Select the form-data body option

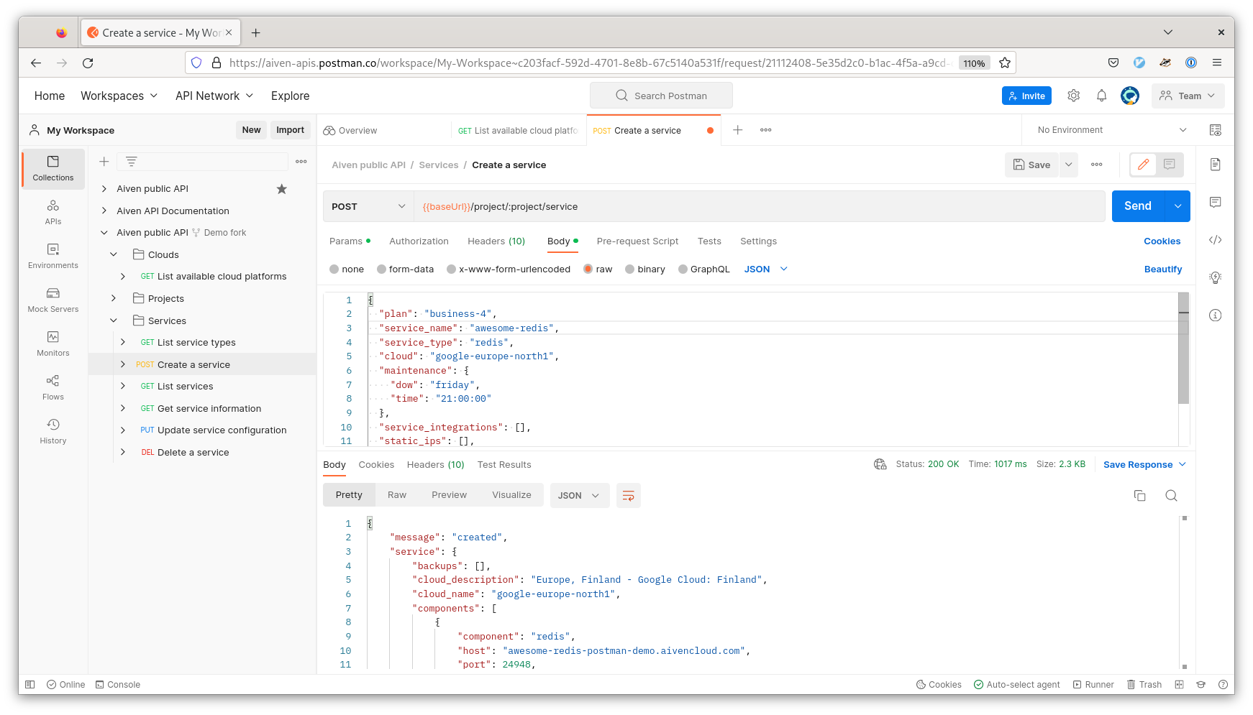coord(382,269)
